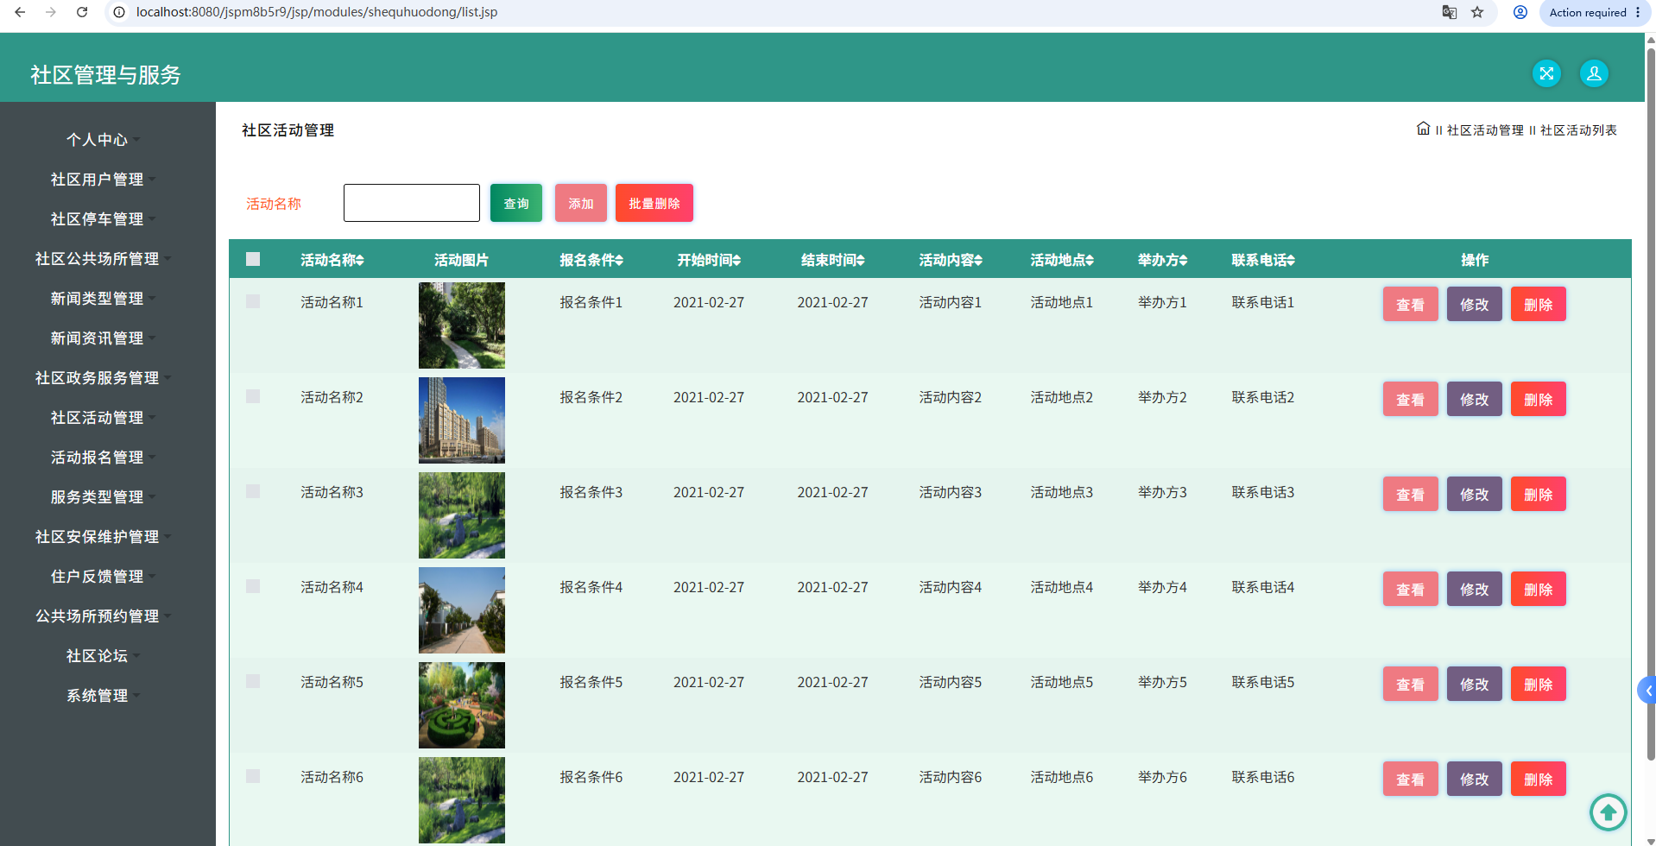This screenshot has height=846, width=1656.
Task: Bookmark this page with the star icon
Action: point(1477,12)
